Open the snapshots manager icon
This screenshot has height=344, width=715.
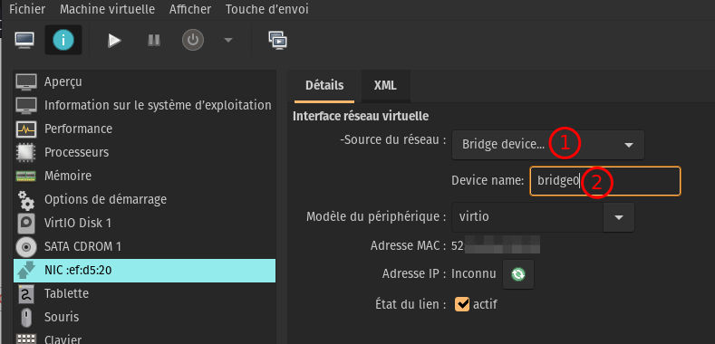(277, 41)
